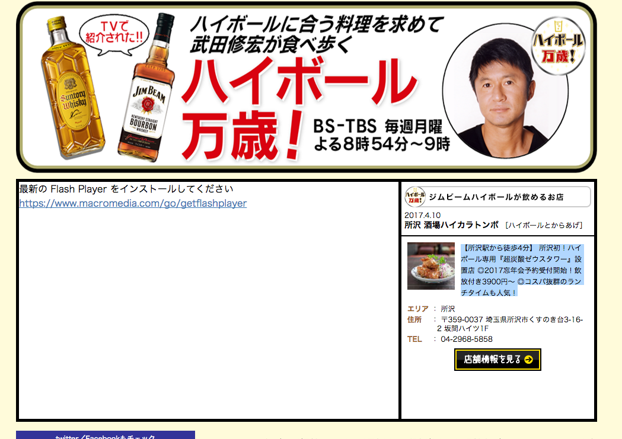622x439 pixels.
Task: Click the presenter portrait photo in banner
Action: click(x=505, y=91)
